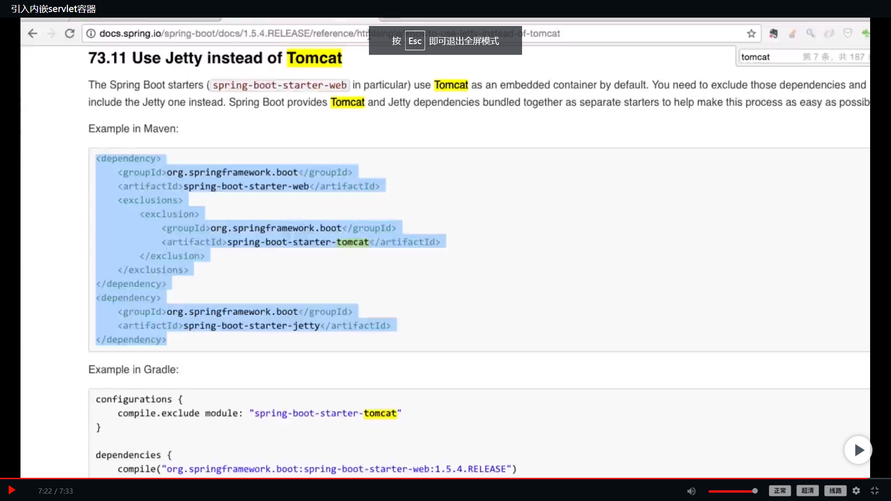The width and height of the screenshot is (891, 501).
Task: Click the magnifier extension icon
Action: point(810,33)
